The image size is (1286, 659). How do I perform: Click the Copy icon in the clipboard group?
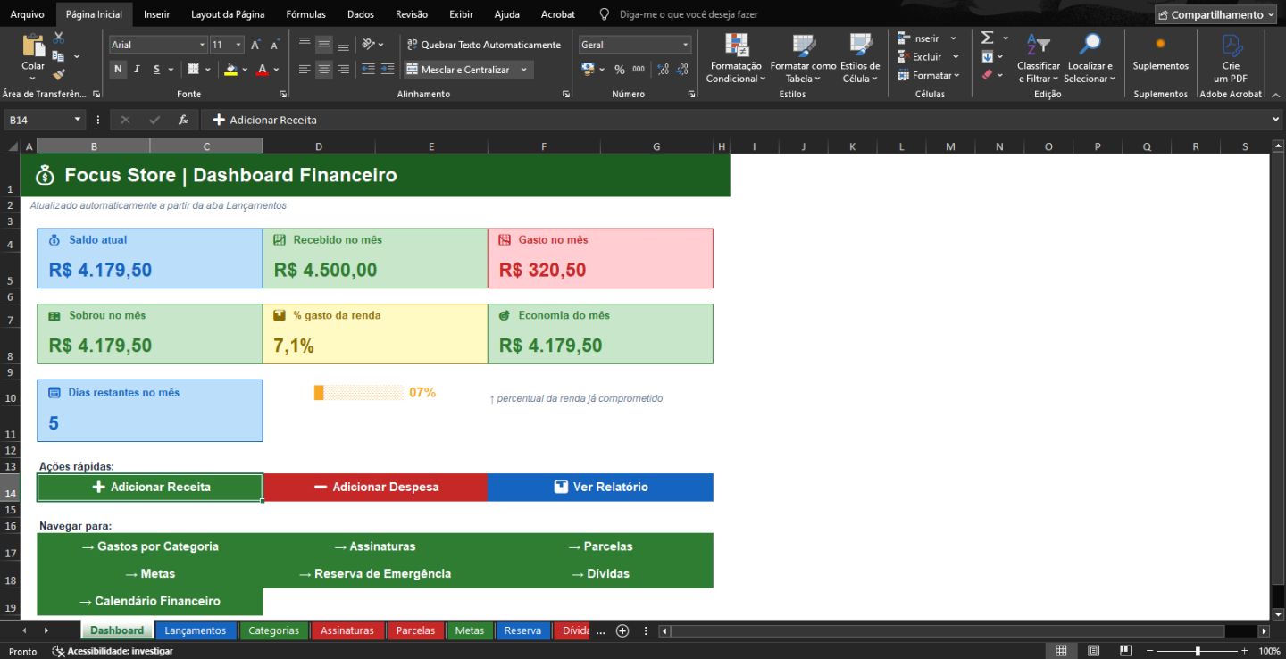click(x=59, y=56)
